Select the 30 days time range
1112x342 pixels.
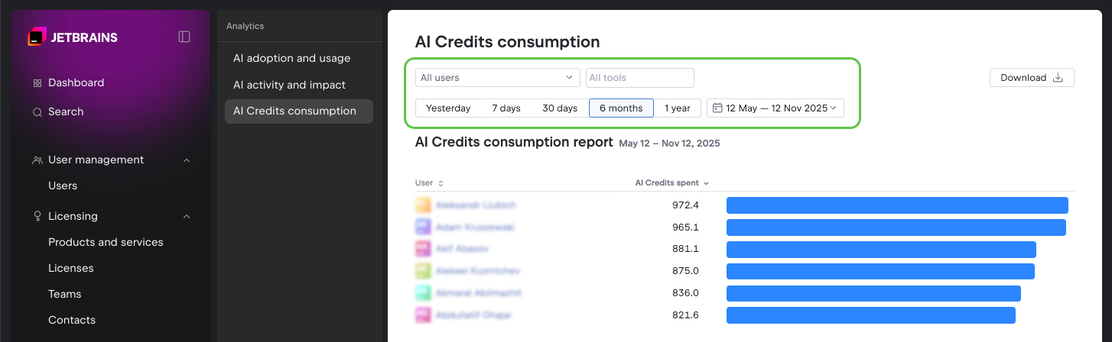(x=560, y=108)
